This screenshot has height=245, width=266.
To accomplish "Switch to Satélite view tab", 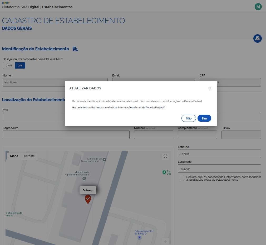I will coord(29,156).
